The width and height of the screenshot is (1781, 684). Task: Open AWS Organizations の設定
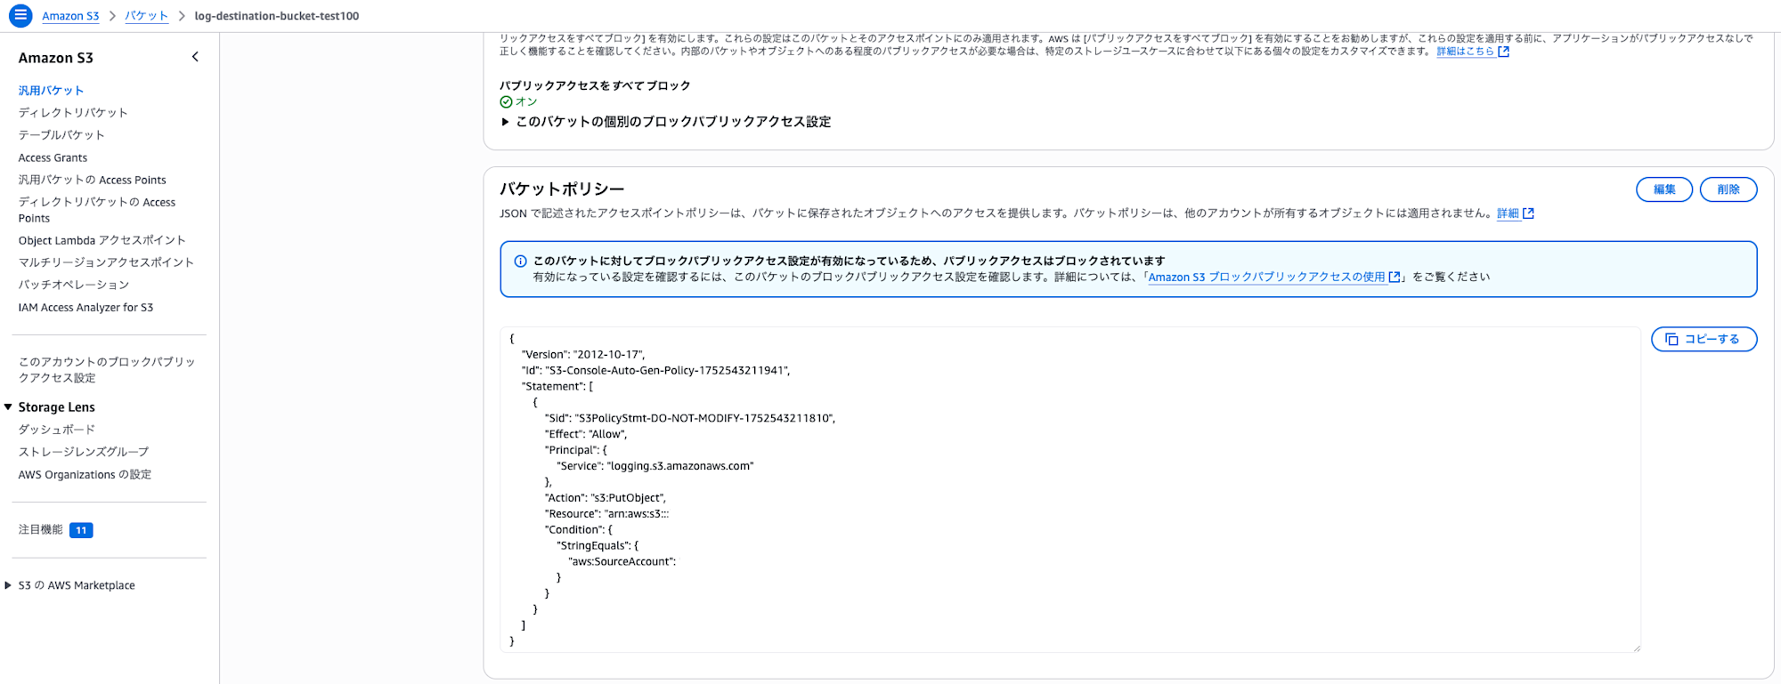[x=85, y=475]
